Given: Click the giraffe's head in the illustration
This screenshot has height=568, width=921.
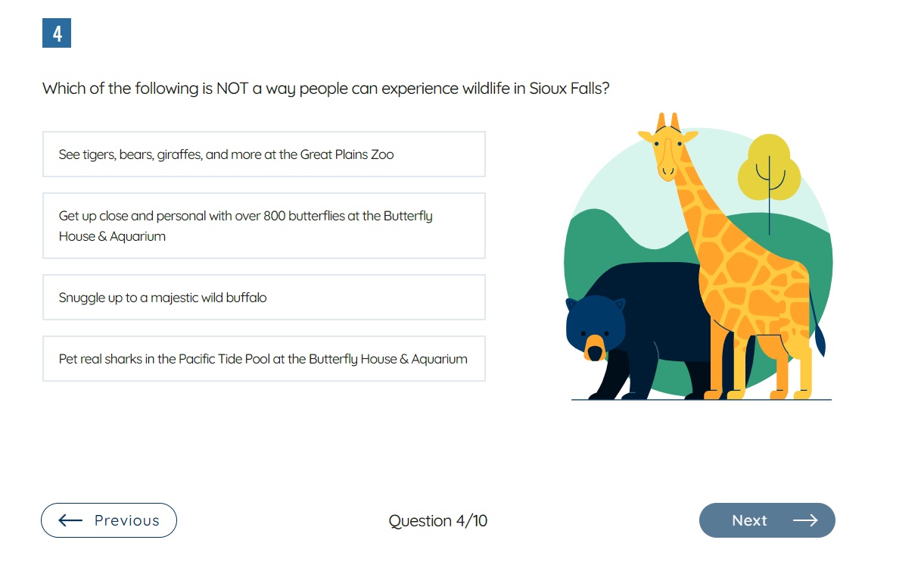Looking at the screenshot, I should tap(667, 148).
